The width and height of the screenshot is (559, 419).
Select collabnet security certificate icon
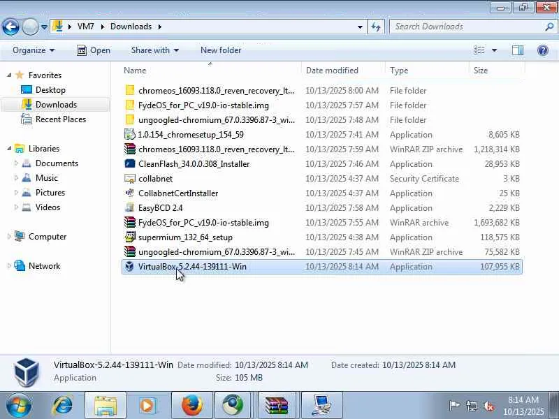(x=130, y=178)
